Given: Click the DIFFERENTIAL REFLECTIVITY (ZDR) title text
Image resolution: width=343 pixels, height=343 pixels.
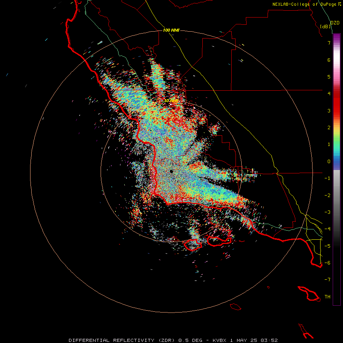Looking at the screenshot, I should [122, 340].
